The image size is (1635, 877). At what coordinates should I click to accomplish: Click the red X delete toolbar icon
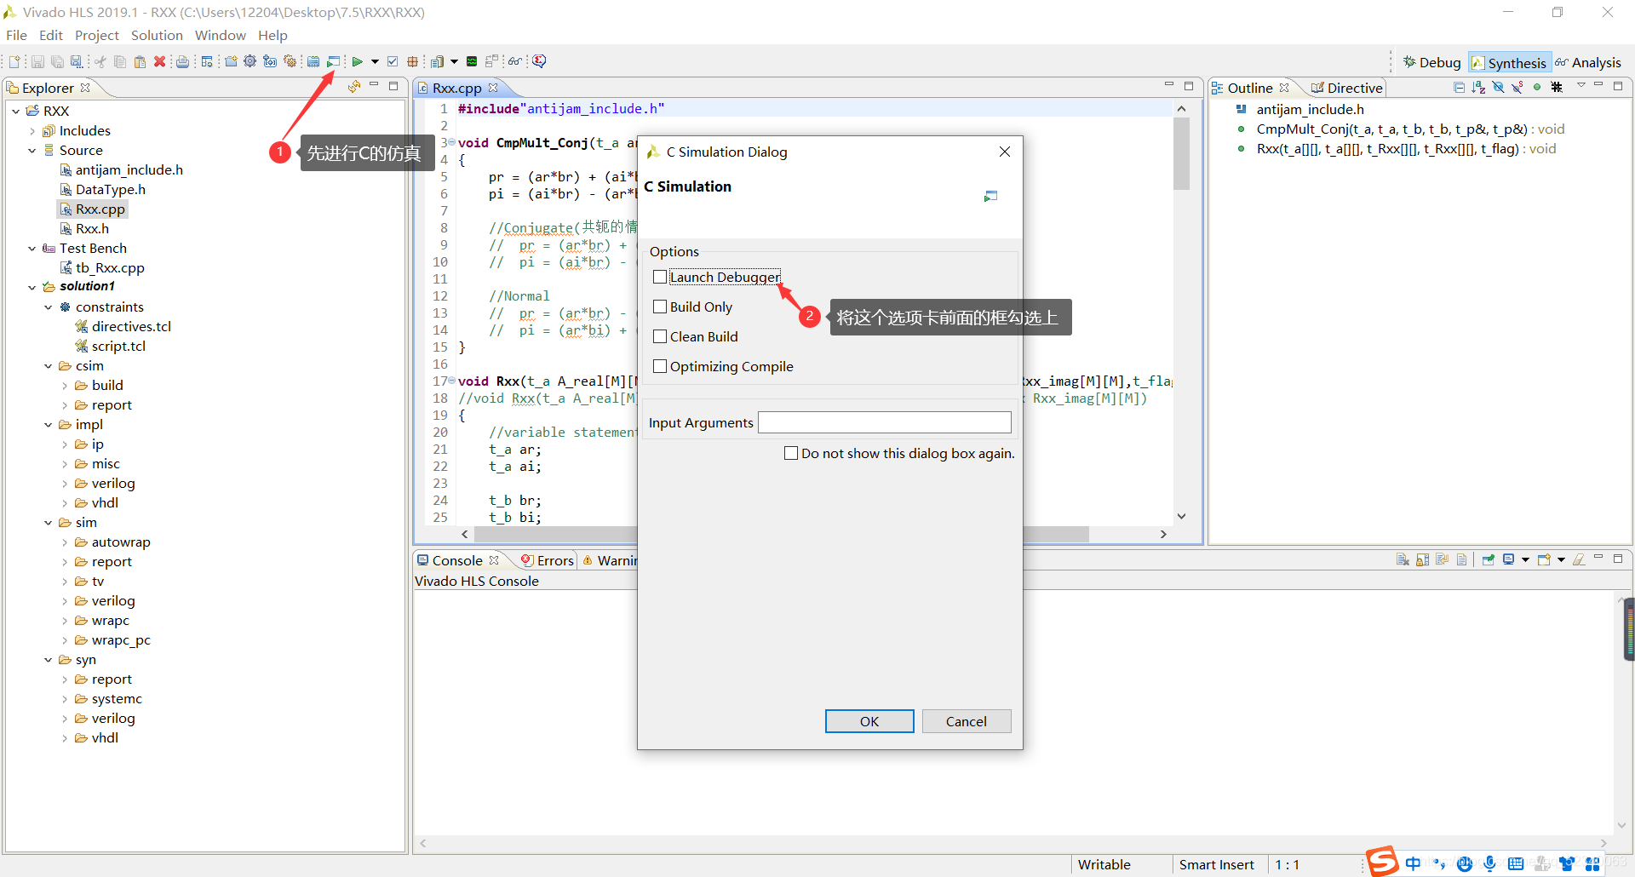[159, 61]
